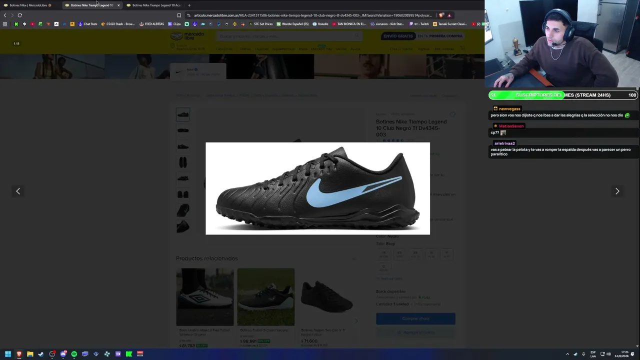
Task: Open the Windows Start menu
Action: tap(8, 354)
